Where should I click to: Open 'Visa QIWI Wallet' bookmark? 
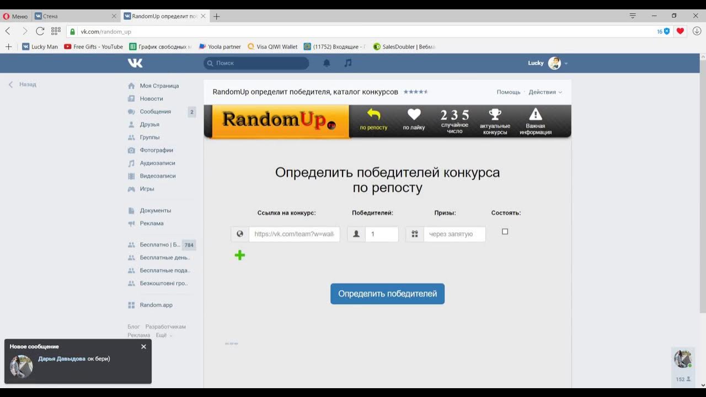[x=272, y=47]
